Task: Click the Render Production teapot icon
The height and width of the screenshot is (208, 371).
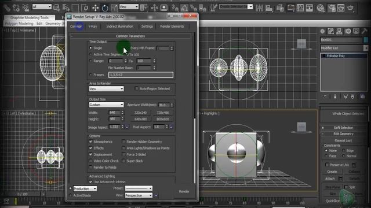Action: pos(350,8)
